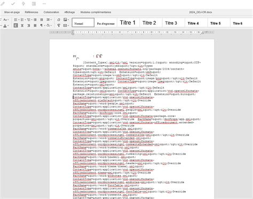Apply the Pas d'espacement style
Screen dimensions: 253x199
(x=106, y=22)
